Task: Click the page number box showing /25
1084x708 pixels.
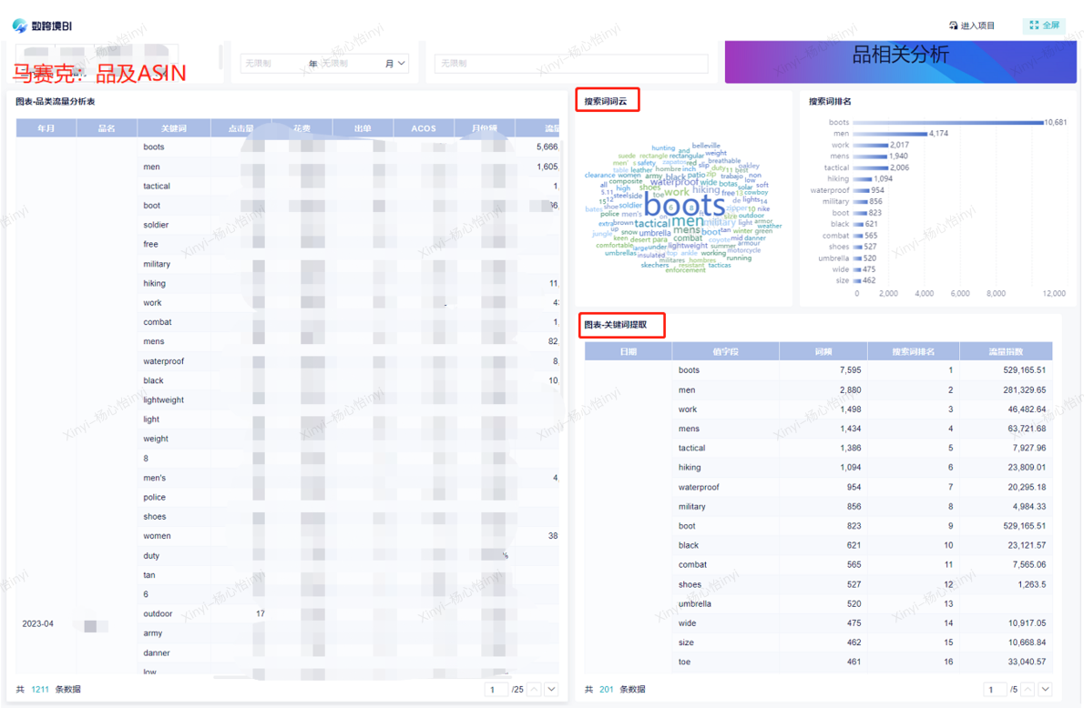Action: 496,690
